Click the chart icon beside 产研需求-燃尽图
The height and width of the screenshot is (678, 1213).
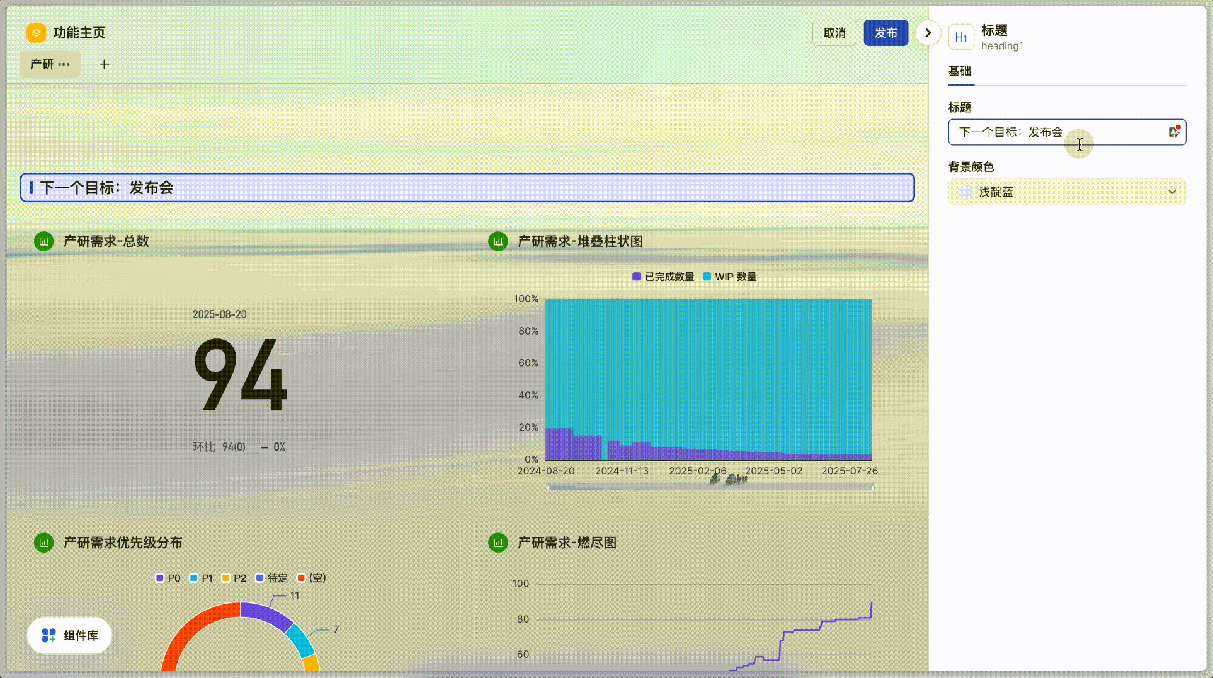click(498, 543)
